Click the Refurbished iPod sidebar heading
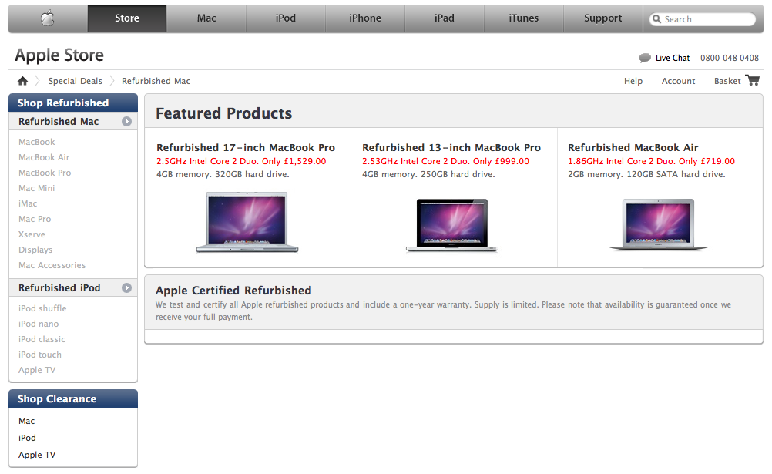 (x=59, y=287)
